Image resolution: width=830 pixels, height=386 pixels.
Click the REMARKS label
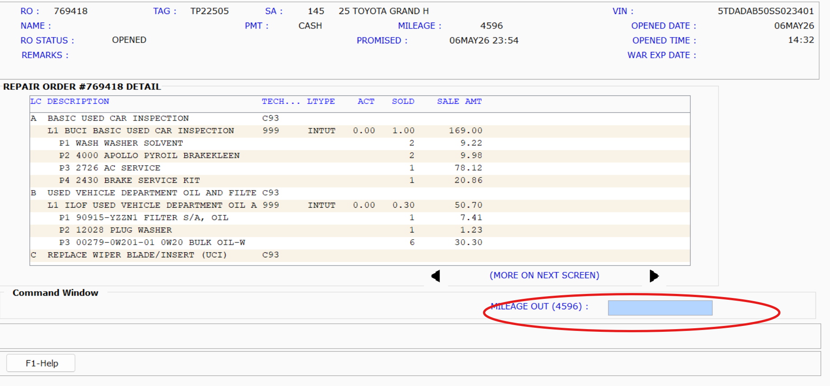pos(45,55)
